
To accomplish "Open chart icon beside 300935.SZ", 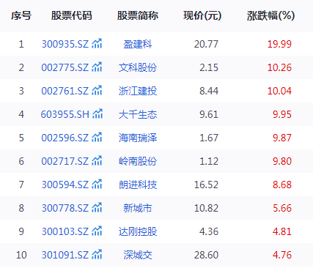I will [x=97, y=44].
